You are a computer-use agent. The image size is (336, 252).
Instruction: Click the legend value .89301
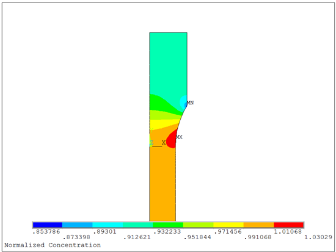104,232
